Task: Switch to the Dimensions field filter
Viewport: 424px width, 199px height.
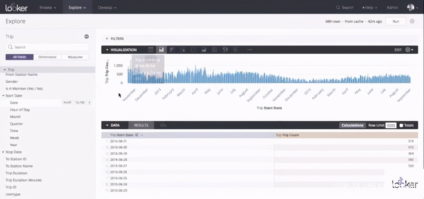Action: coord(47,57)
